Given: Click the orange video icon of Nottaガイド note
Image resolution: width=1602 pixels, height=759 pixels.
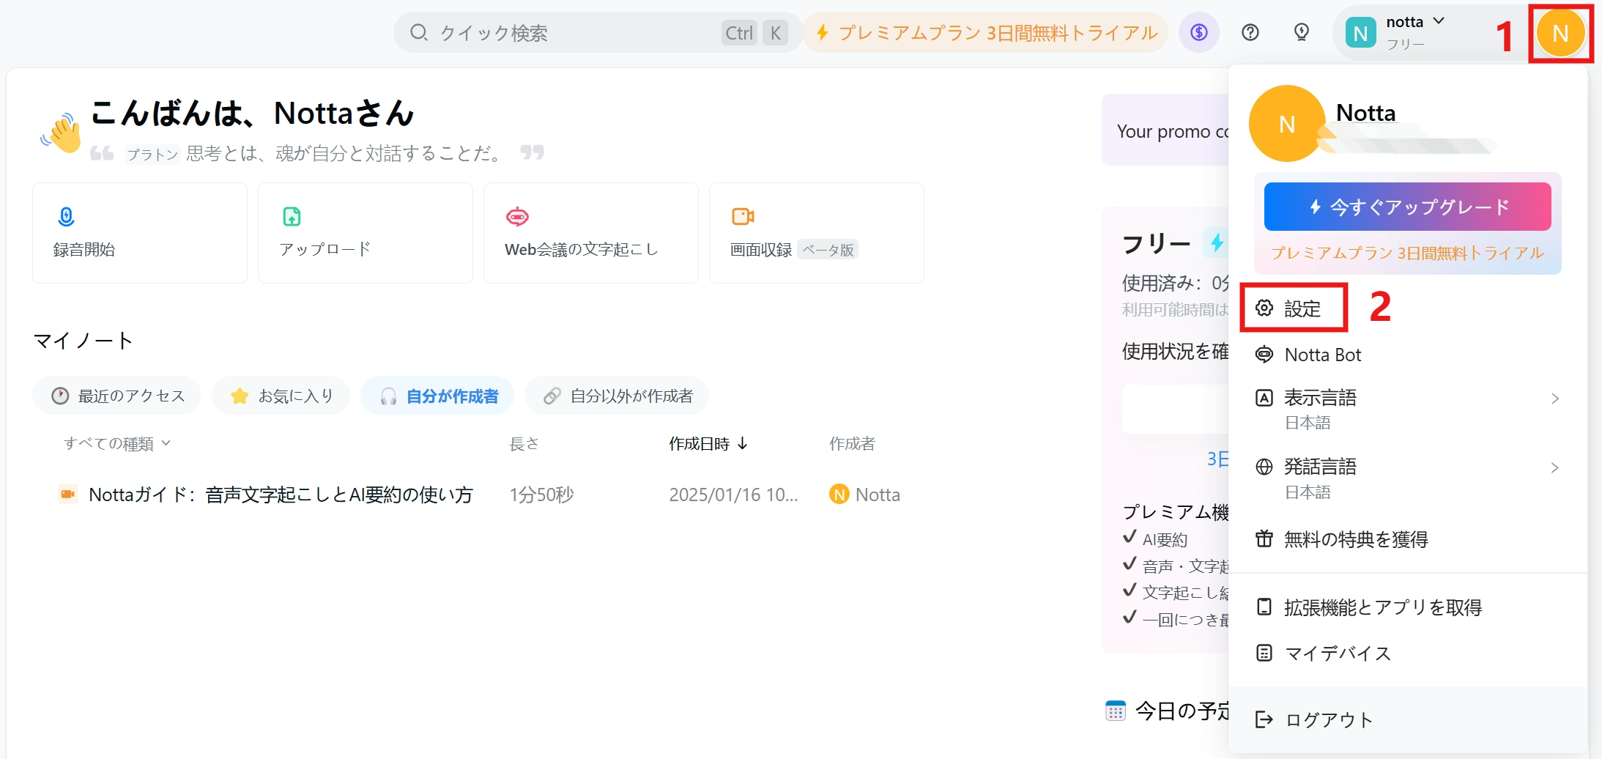Looking at the screenshot, I should pyautogui.click(x=67, y=495).
